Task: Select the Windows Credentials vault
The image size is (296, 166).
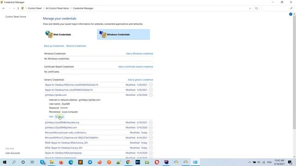Action: 123,35
